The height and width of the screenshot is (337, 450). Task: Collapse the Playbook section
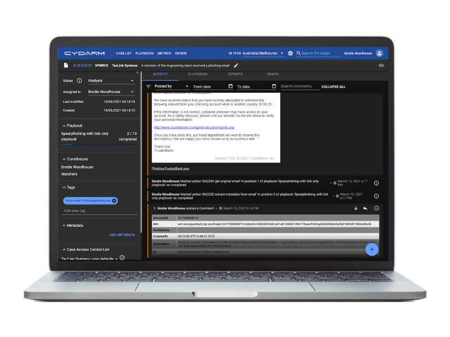coord(64,126)
